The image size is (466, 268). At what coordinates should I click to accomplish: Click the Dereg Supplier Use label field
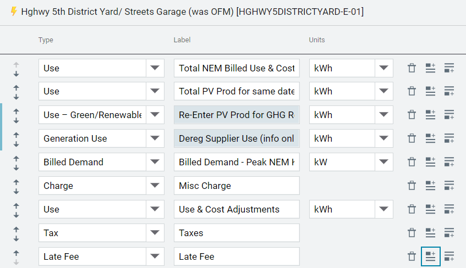click(237, 138)
